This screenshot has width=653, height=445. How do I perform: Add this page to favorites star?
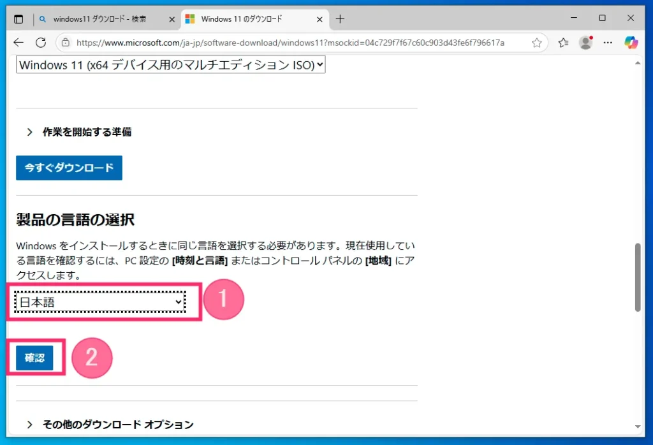tap(537, 43)
